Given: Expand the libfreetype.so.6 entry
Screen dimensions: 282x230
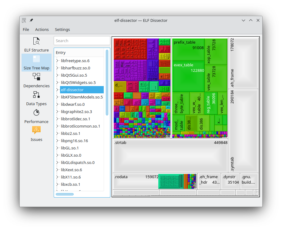Looking at the screenshot, I should (x=58, y=61).
